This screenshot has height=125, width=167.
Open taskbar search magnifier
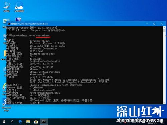pyautogui.click(x=12, y=122)
